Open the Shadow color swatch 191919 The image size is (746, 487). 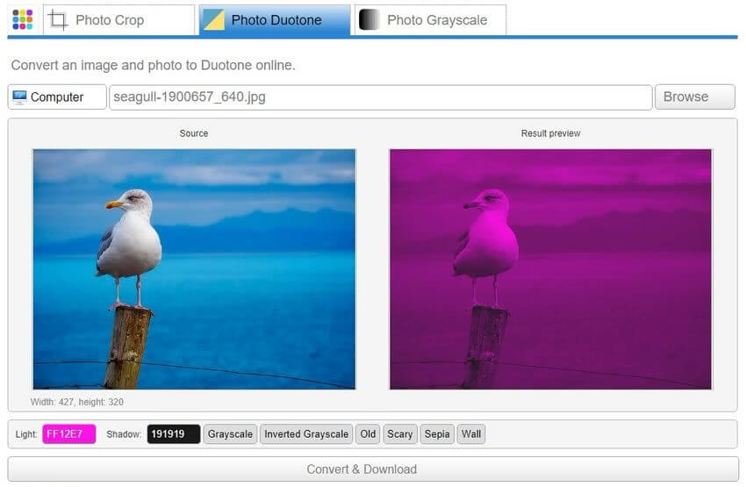point(174,433)
